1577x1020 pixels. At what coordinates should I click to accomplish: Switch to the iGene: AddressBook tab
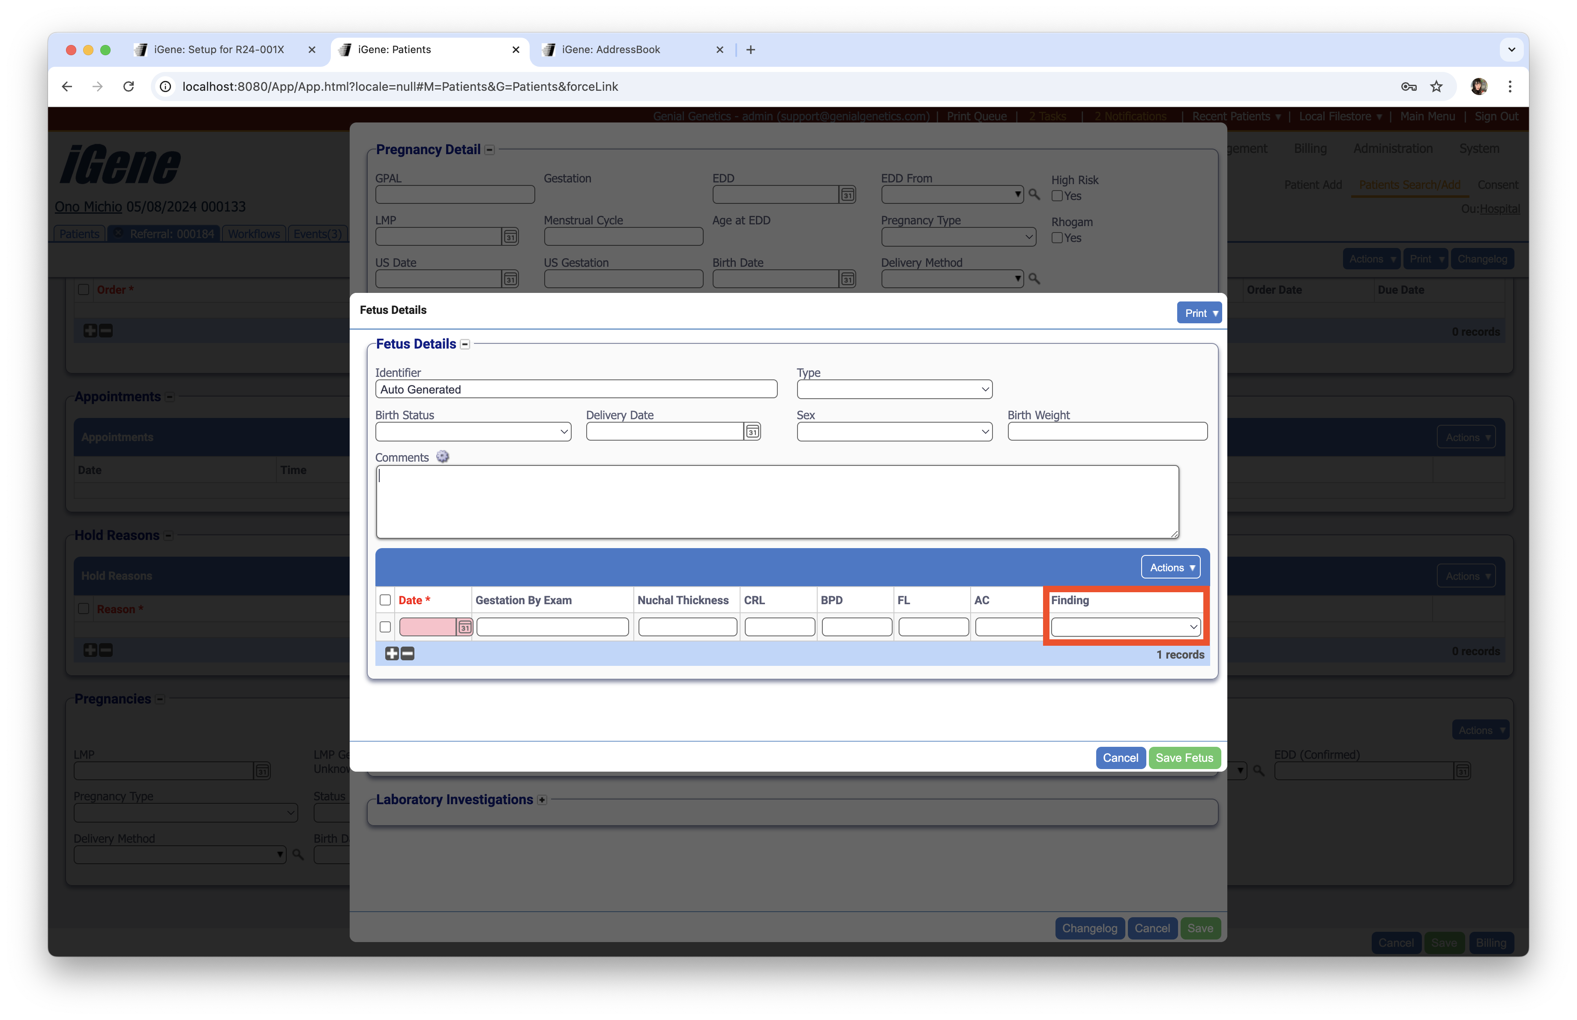pos(610,50)
